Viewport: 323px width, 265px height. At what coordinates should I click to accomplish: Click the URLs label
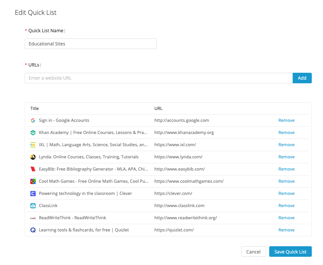(35, 65)
